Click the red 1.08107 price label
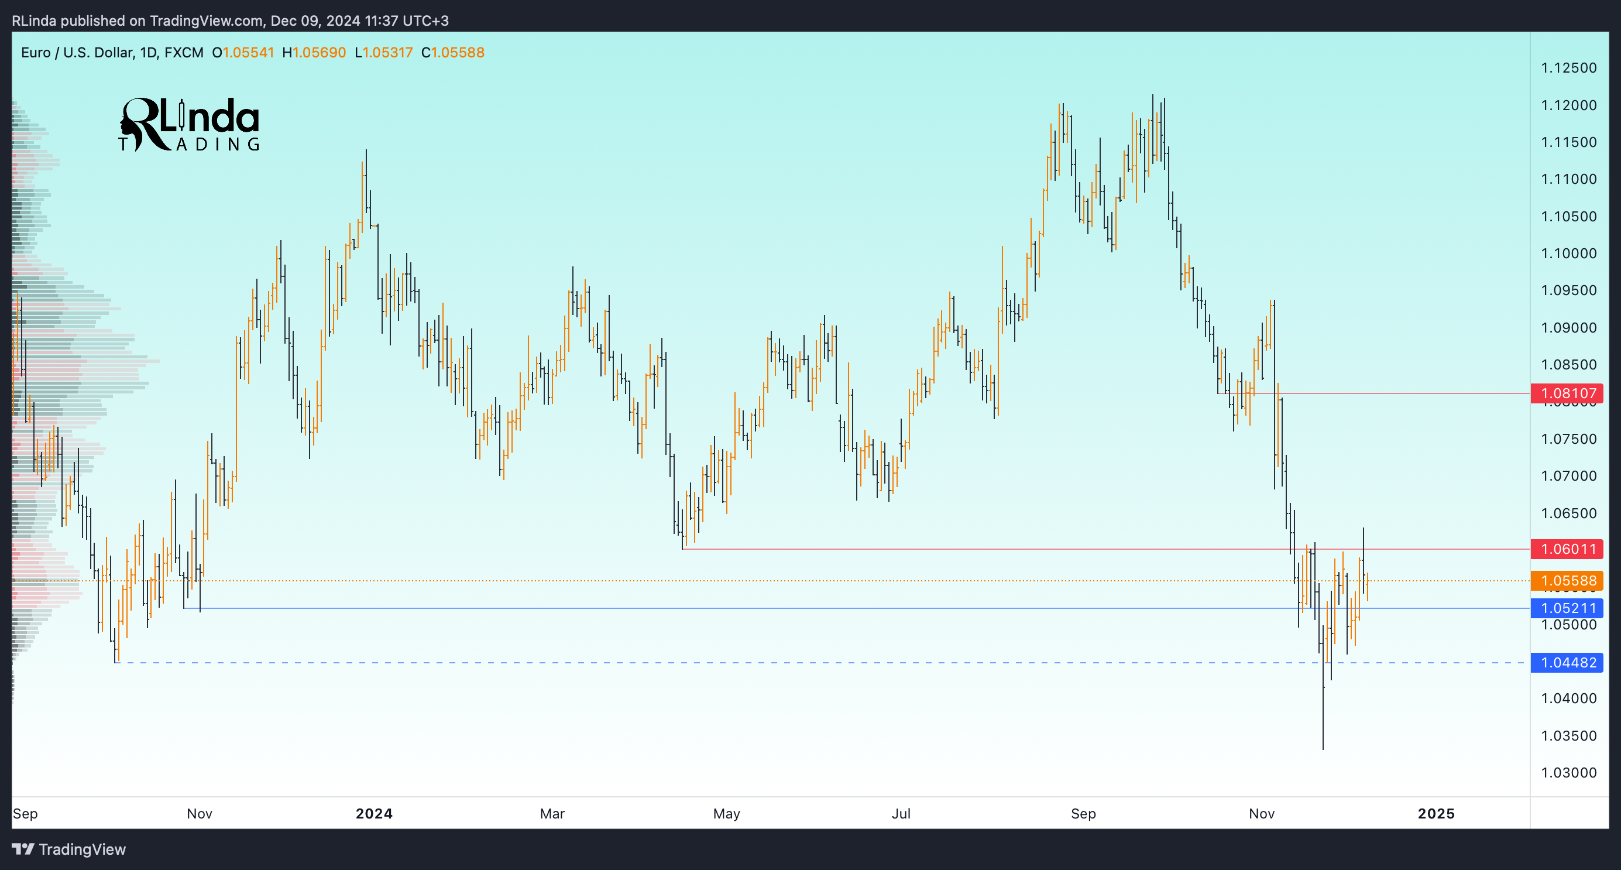The height and width of the screenshot is (870, 1621). 1567,393
